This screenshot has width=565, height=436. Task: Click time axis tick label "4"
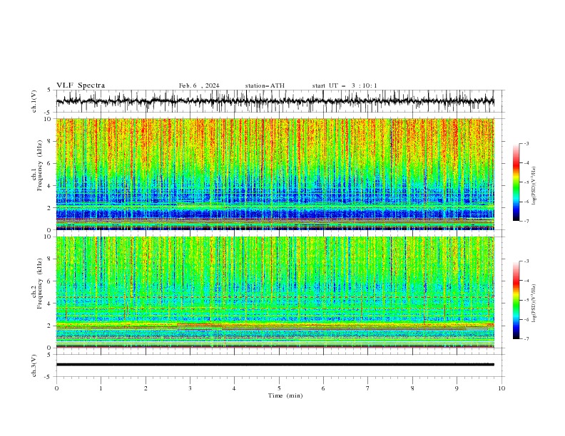[x=234, y=388]
